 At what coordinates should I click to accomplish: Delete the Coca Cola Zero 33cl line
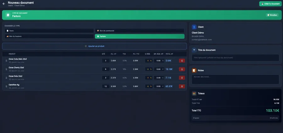pos(182,61)
